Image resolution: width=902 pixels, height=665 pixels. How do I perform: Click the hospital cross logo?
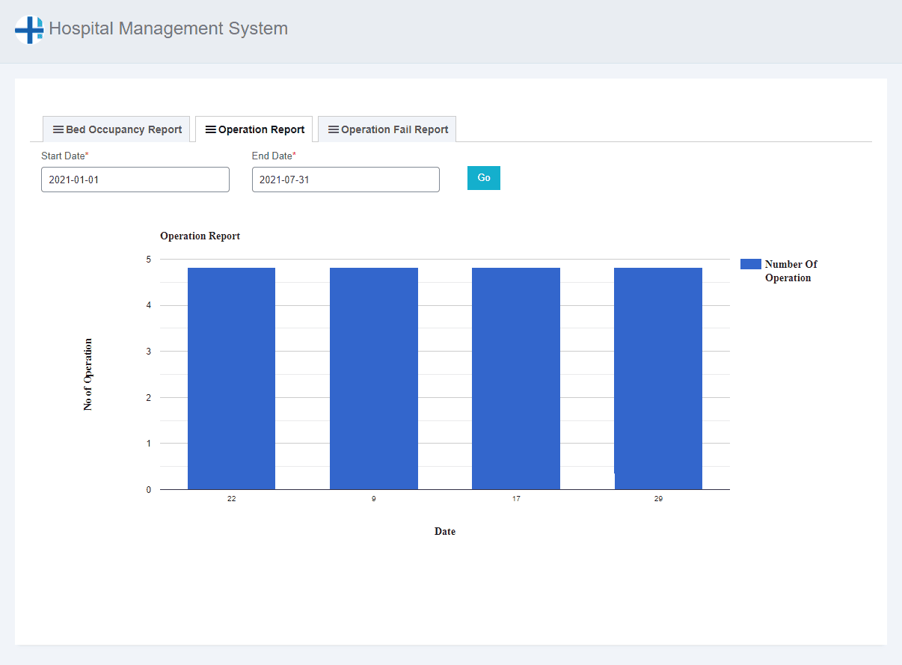[29, 30]
